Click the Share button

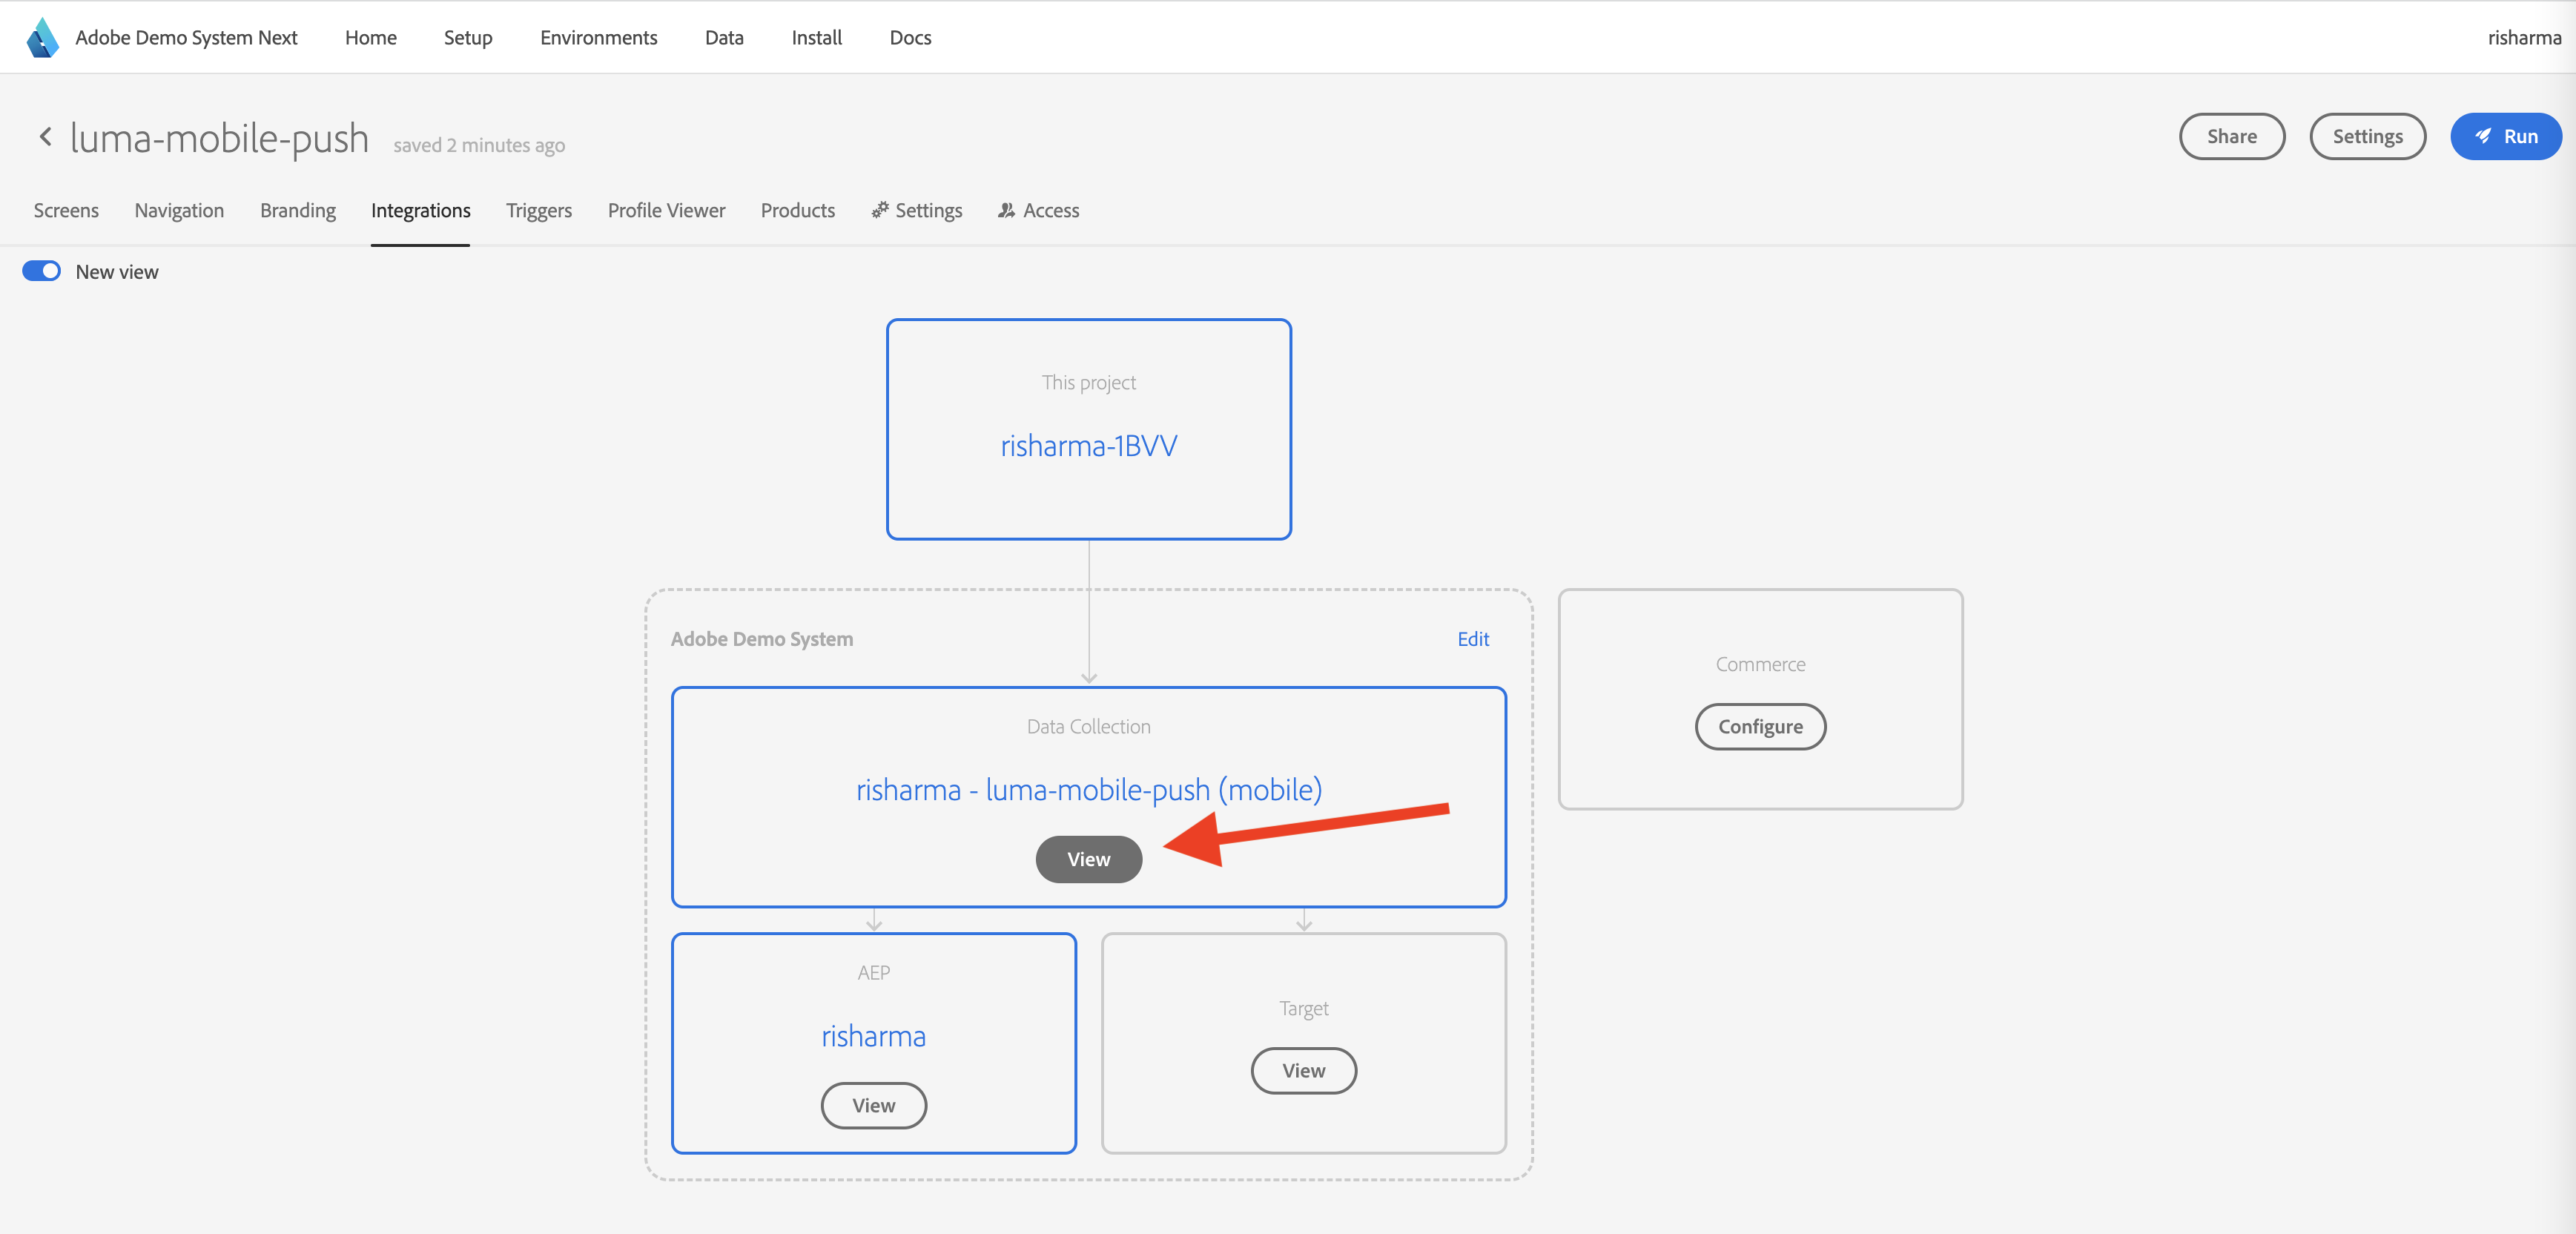tap(2232, 137)
